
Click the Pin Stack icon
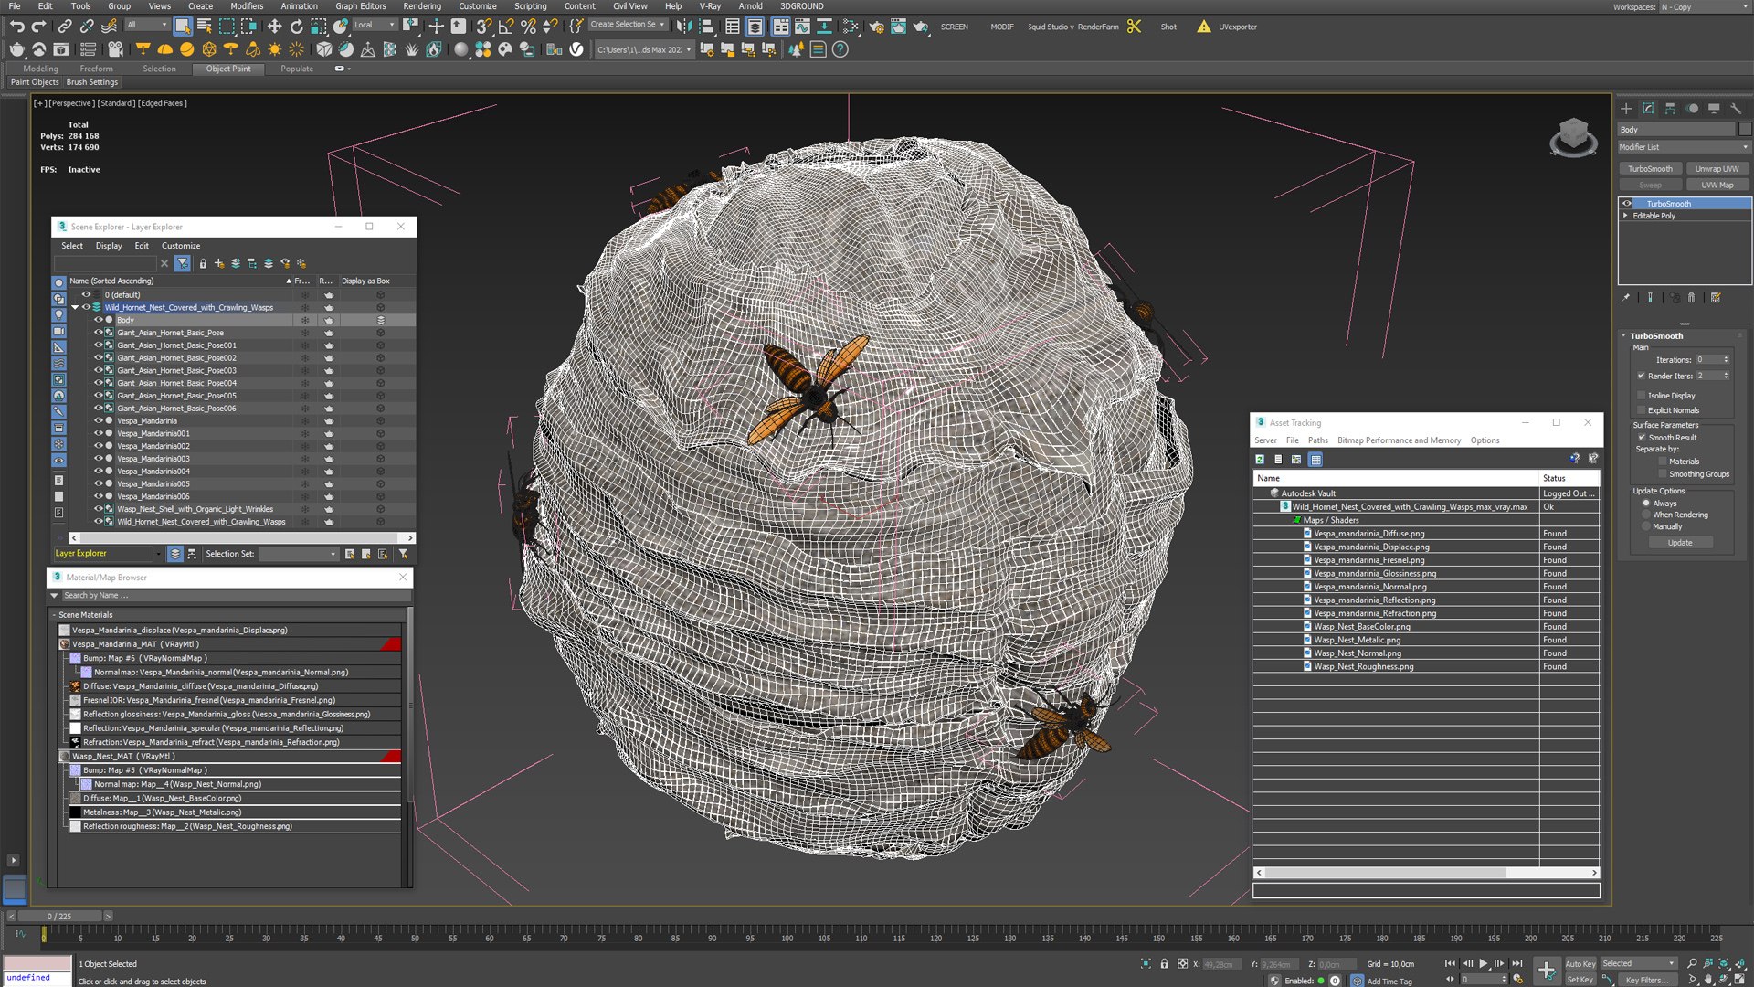point(1625,298)
